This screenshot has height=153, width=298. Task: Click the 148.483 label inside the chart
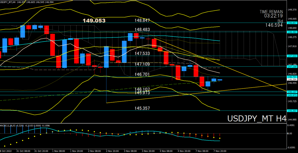(142, 29)
